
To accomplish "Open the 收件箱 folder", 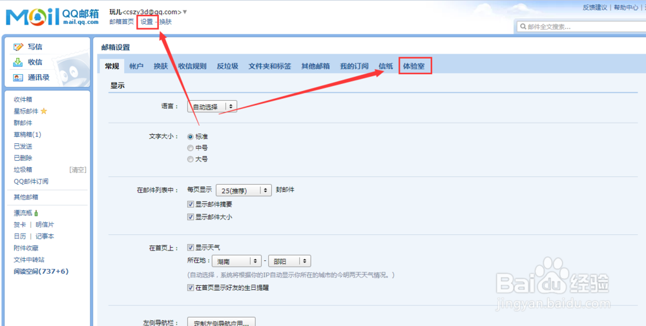I will (23, 99).
